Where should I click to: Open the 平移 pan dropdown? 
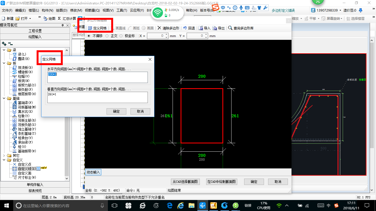click(319, 19)
